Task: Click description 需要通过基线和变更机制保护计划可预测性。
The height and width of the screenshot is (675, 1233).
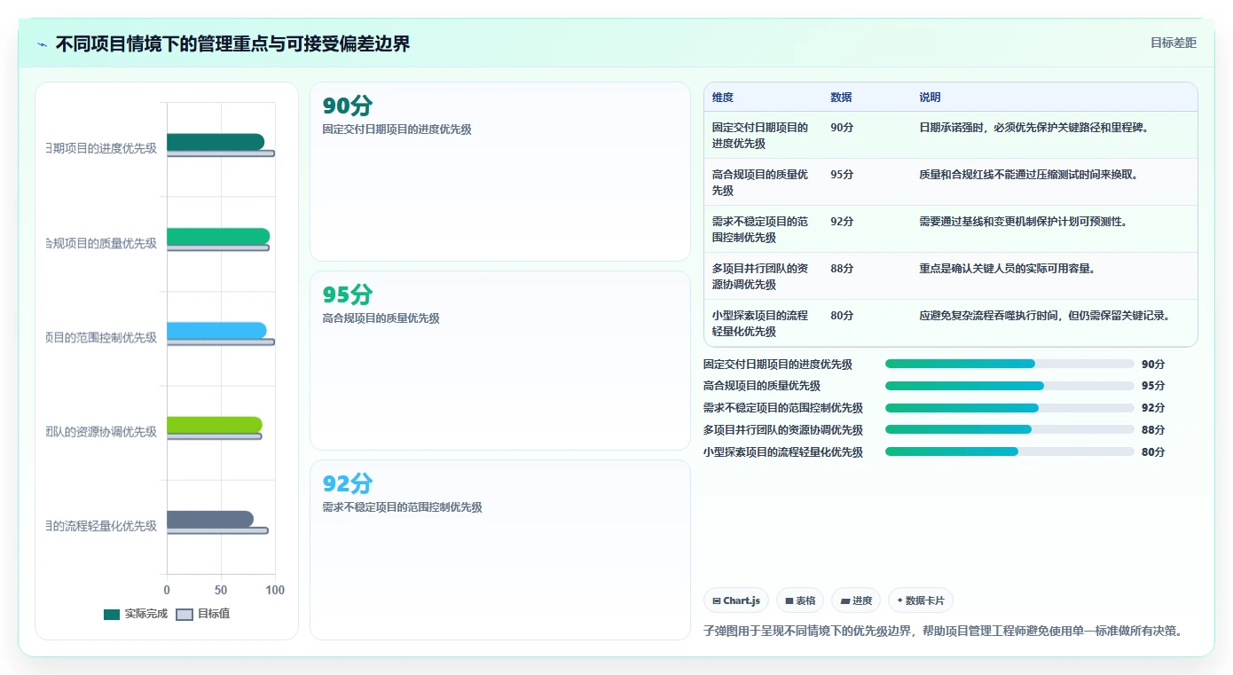Action: [1024, 221]
